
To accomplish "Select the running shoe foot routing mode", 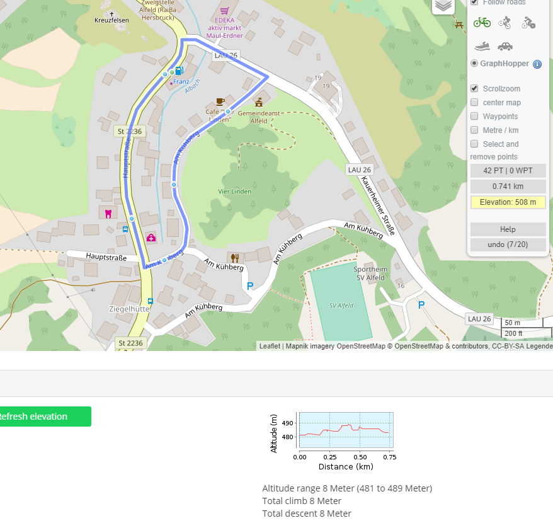I will 482,46.
